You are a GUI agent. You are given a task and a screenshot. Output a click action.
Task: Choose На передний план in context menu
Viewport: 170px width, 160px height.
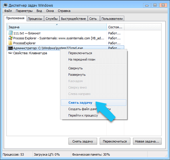click(94, 59)
